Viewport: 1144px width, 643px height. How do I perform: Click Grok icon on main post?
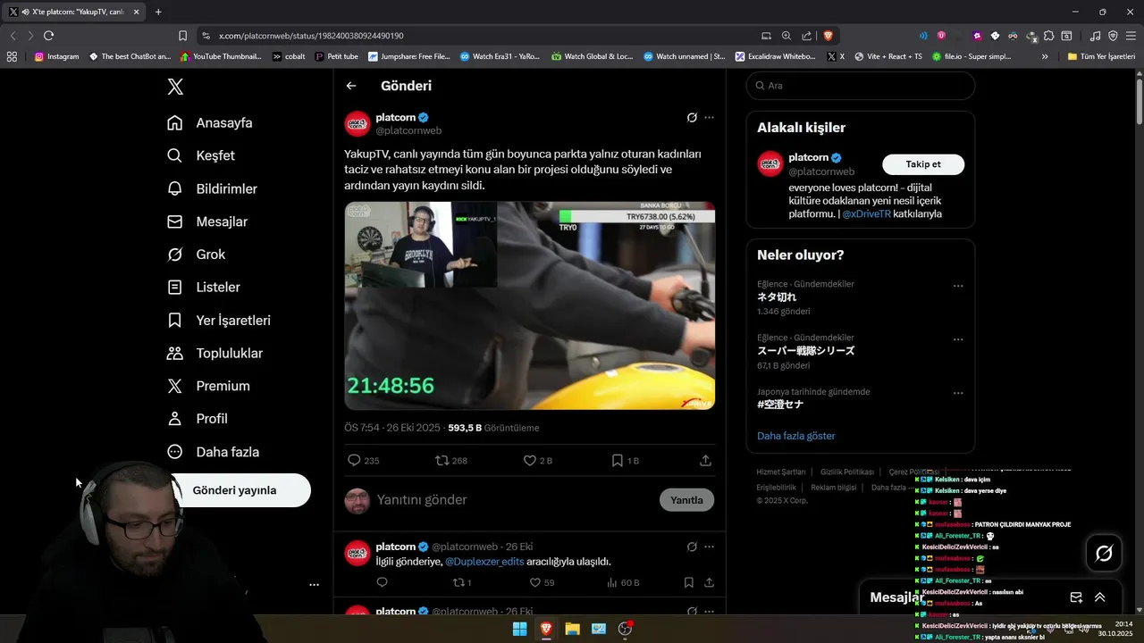[691, 118]
